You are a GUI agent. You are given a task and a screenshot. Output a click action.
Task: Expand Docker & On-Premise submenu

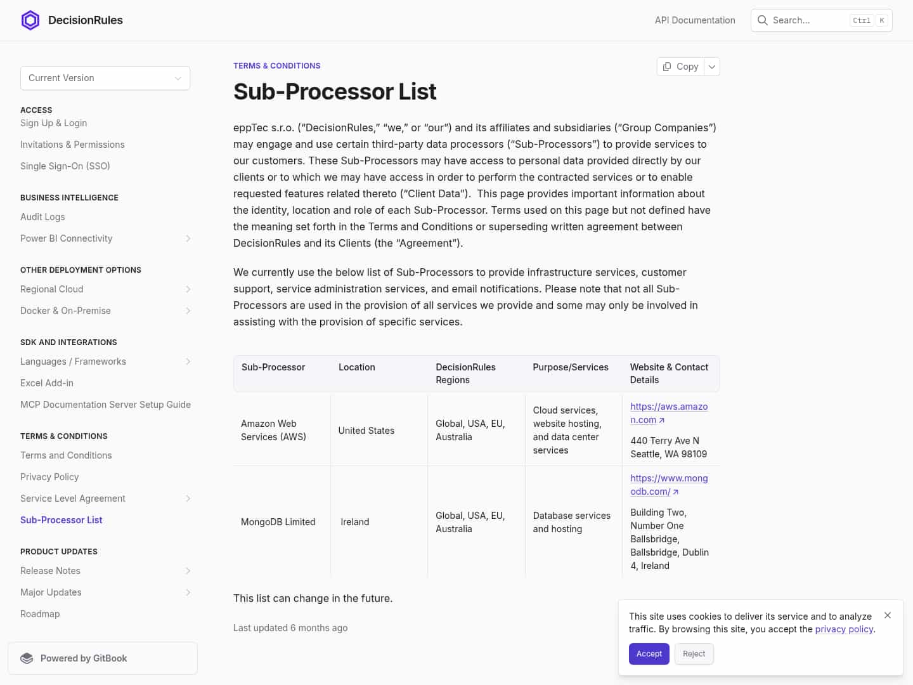tap(188, 311)
